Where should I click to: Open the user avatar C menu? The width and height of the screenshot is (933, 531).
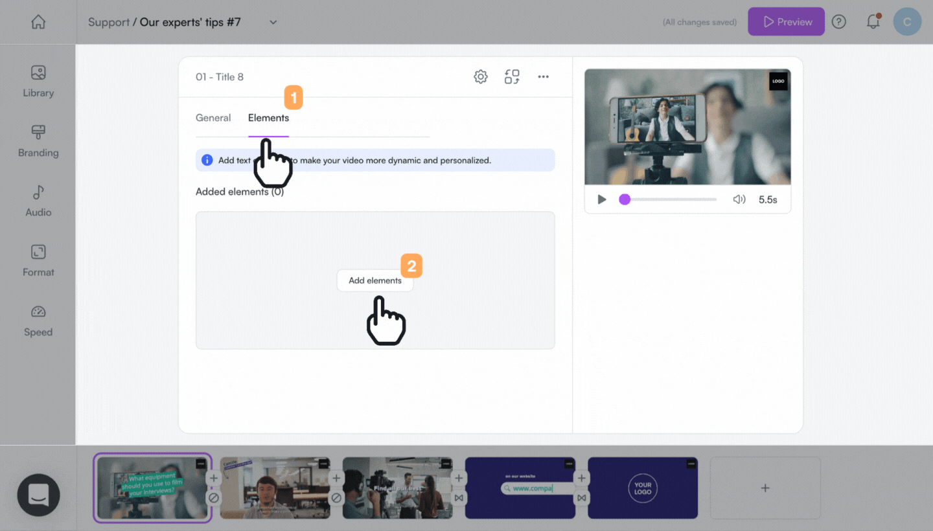coord(907,22)
